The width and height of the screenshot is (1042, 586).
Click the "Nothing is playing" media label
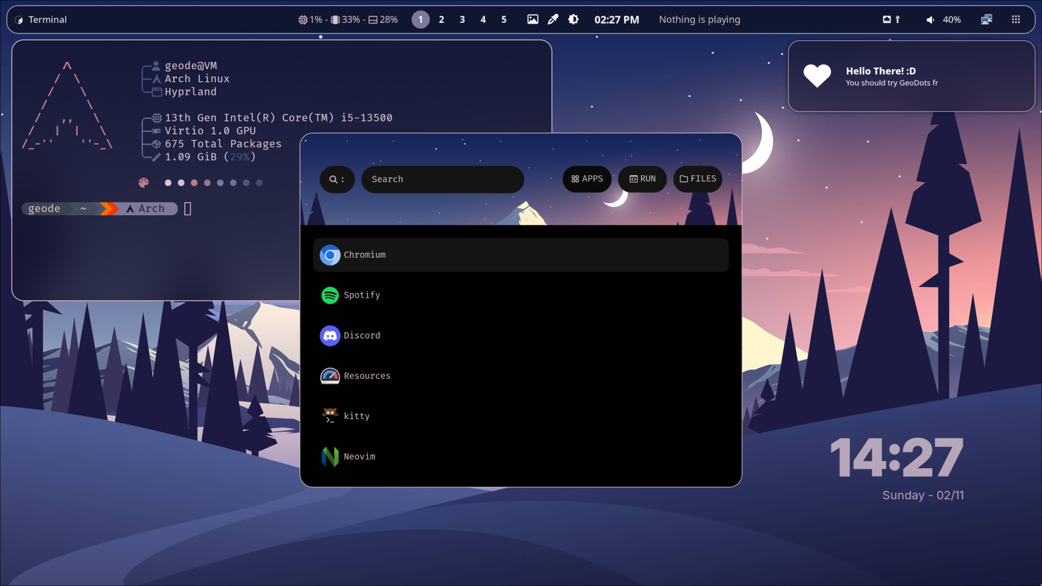(699, 20)
